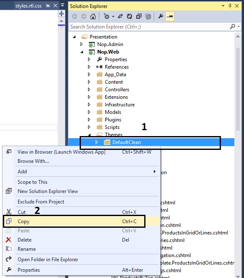This screenshot has height=278, width=244.
Task: Expand the Infrastructure folder
Action: click(89, 105)
